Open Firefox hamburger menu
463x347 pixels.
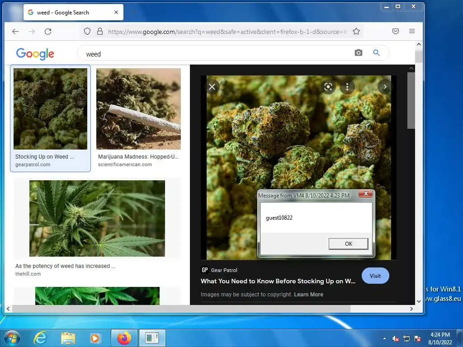click(412, 31)
